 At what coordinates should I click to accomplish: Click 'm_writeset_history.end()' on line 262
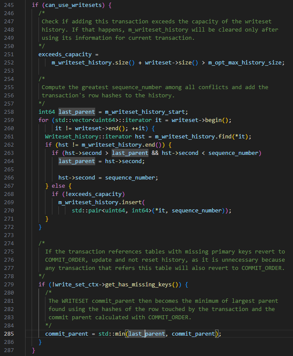coord(122,145)
